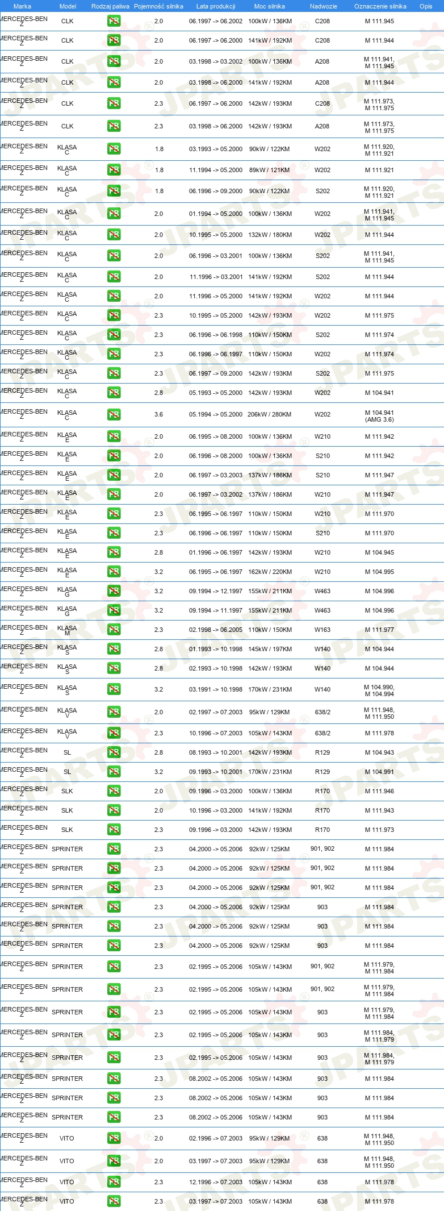Click fuel icon in Klasa E 2.8 row

click(x=114, y=552)
